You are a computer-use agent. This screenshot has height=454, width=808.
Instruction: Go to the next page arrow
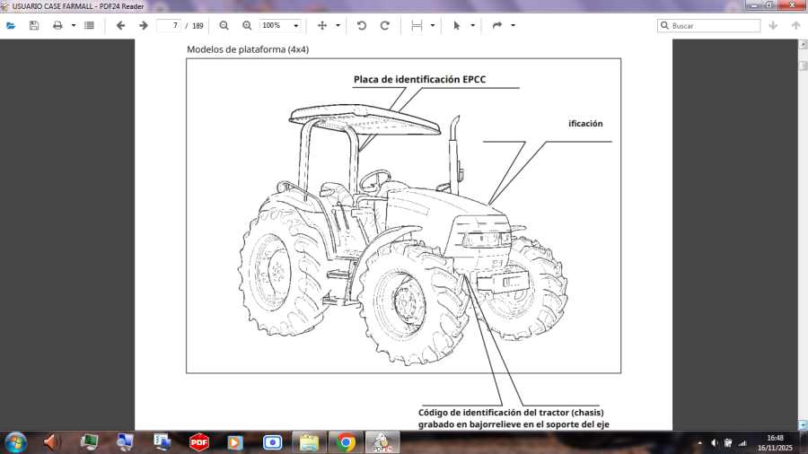point(143,26)
